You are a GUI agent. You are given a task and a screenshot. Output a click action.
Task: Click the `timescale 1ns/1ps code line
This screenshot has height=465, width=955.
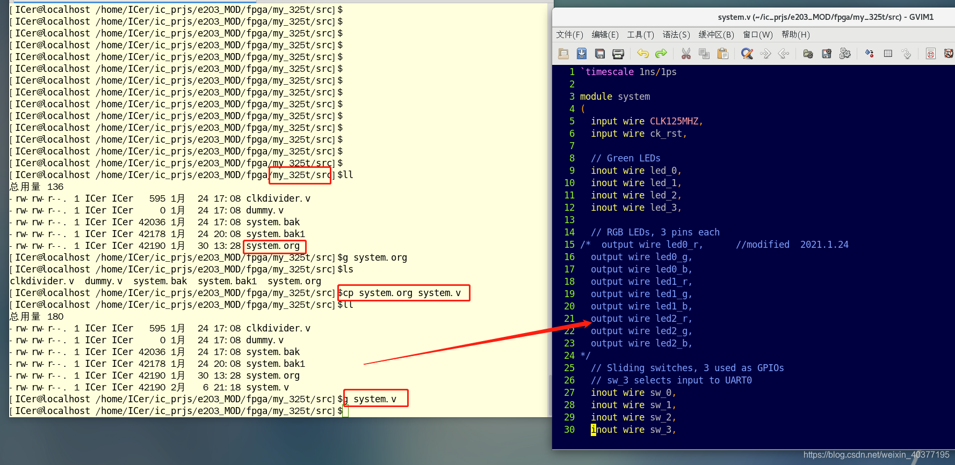point(628,72)
